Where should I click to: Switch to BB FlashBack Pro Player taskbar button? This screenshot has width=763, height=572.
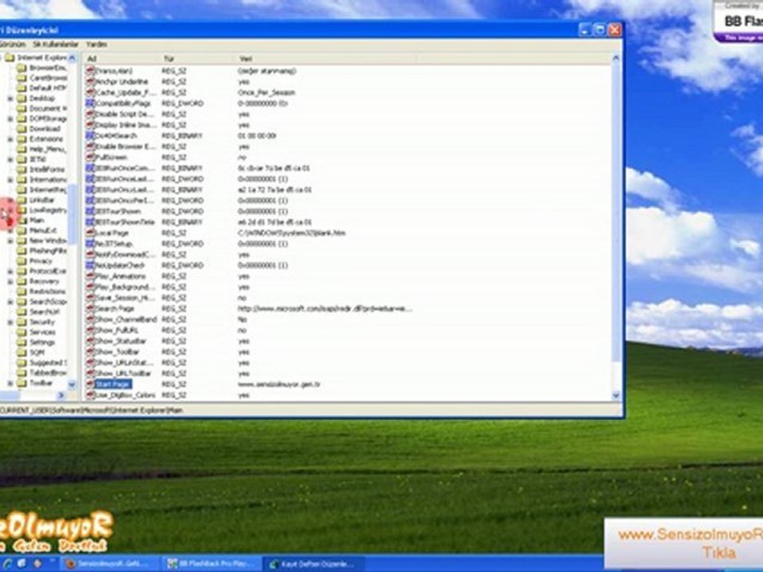pyautogui.click(x=212, y=564)
